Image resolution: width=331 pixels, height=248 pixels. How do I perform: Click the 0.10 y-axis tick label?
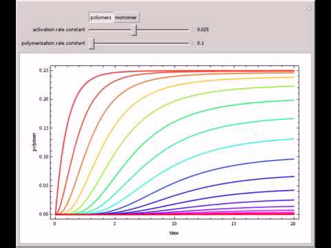click(x=43, y=157)
